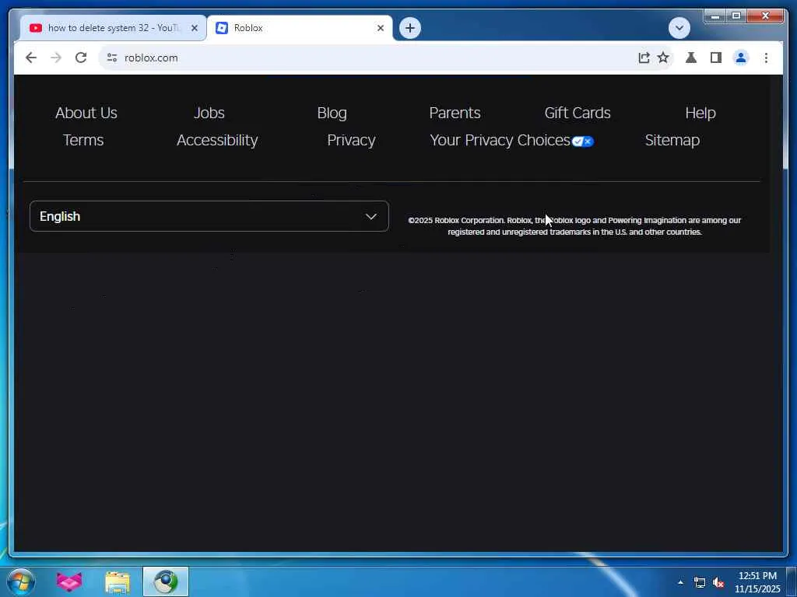The image size is (797, 597).
Task: Click the browser taskbar icon
Action: 166,581
